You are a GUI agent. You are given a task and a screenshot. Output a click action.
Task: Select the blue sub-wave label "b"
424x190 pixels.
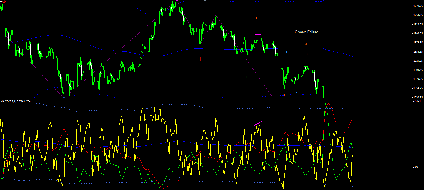[x=296, y=93]
